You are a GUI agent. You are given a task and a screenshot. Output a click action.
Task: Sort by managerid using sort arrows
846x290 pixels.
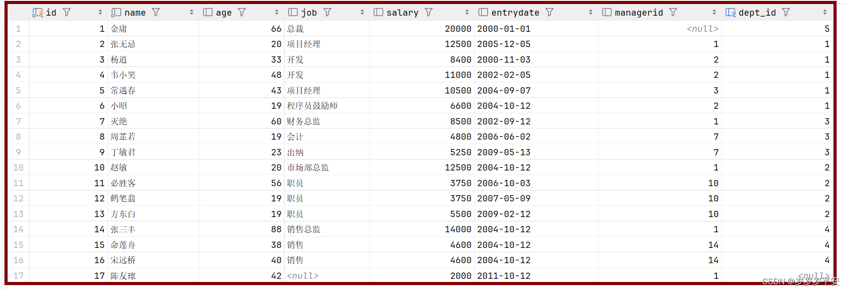714,13
